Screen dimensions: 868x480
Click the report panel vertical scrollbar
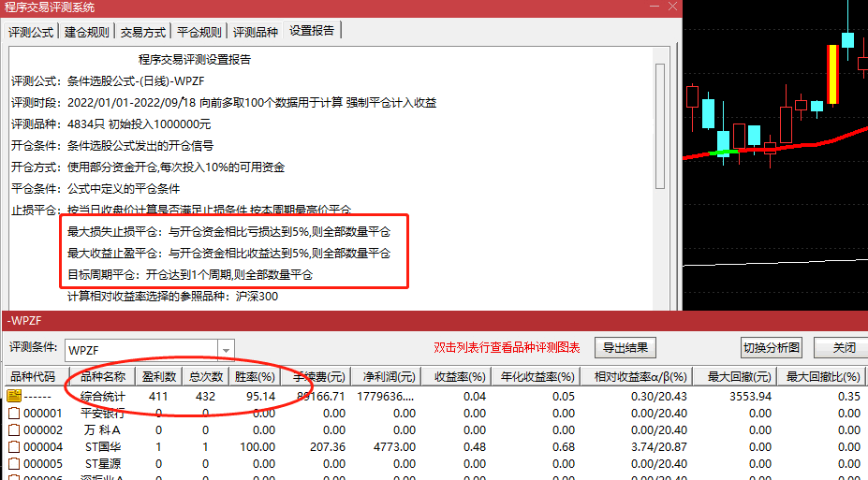pyautogui.click(x=660, y=126)
